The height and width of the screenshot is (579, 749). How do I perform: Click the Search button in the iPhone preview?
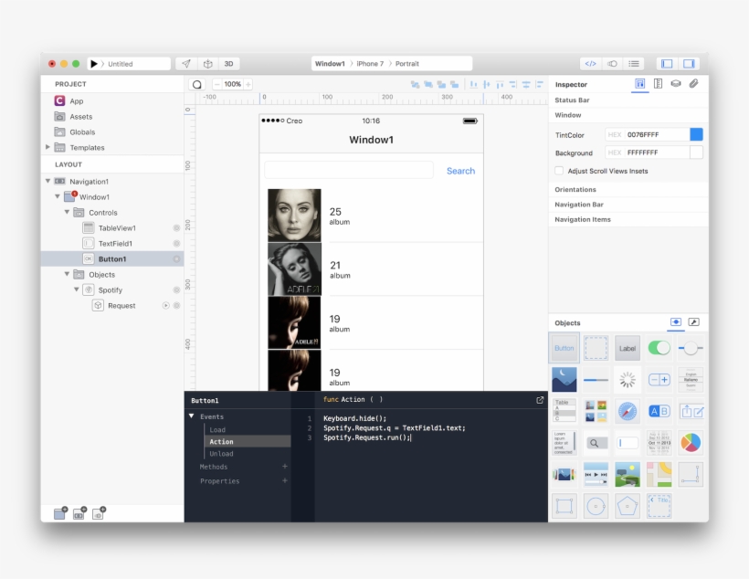point(459,170)
